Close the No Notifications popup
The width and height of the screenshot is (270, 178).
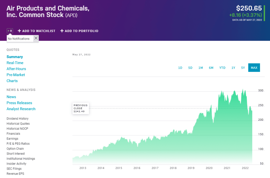36,38
